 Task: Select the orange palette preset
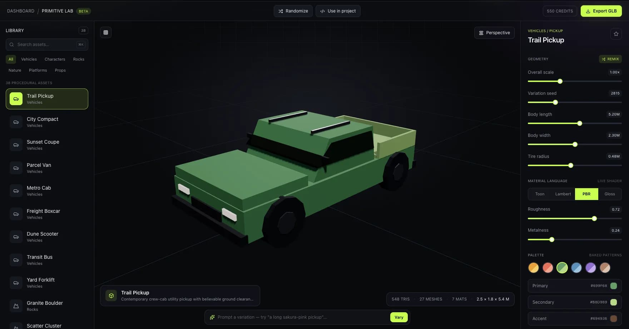point(534,267)
